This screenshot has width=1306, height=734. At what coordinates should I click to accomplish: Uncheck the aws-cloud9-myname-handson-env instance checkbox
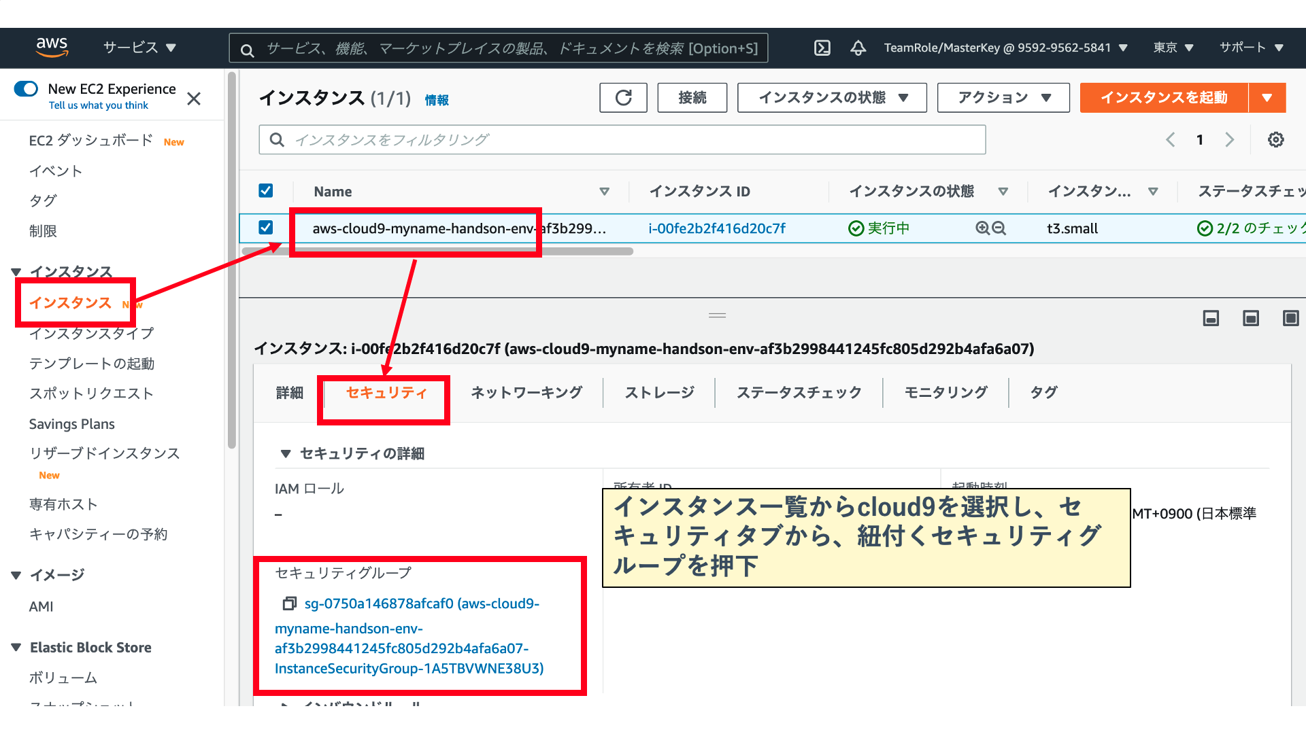click(x=266, y=228)
